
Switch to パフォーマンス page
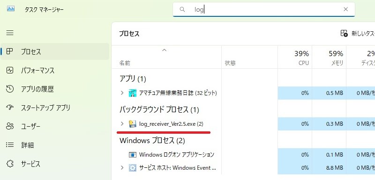point(55,70)
